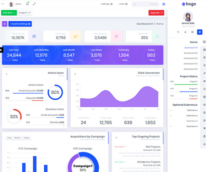
Task: Click the hamburger menu icon
Action: (x=164, y=4)
